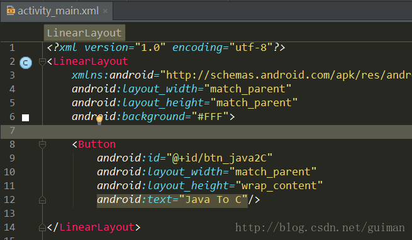Screen dimensions: 412x240
Task: Select the activity_main.xml editor tab
Action: (57, 11)
